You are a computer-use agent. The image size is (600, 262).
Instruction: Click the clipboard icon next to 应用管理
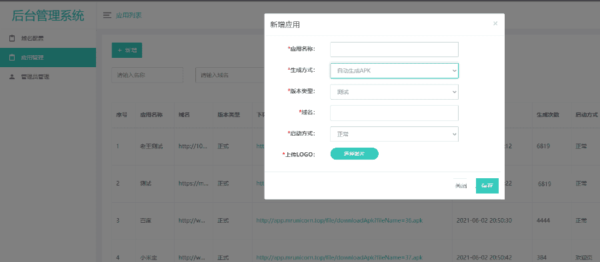pyautogui.click(x=12, y=58)
